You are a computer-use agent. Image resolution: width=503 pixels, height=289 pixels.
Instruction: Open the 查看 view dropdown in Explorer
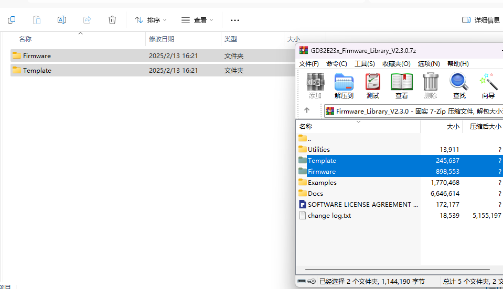(x=197, y=20)
